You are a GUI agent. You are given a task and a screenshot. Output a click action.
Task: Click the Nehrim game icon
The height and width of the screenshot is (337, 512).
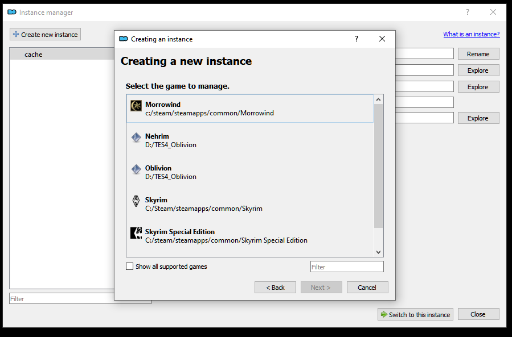point(136,138)
